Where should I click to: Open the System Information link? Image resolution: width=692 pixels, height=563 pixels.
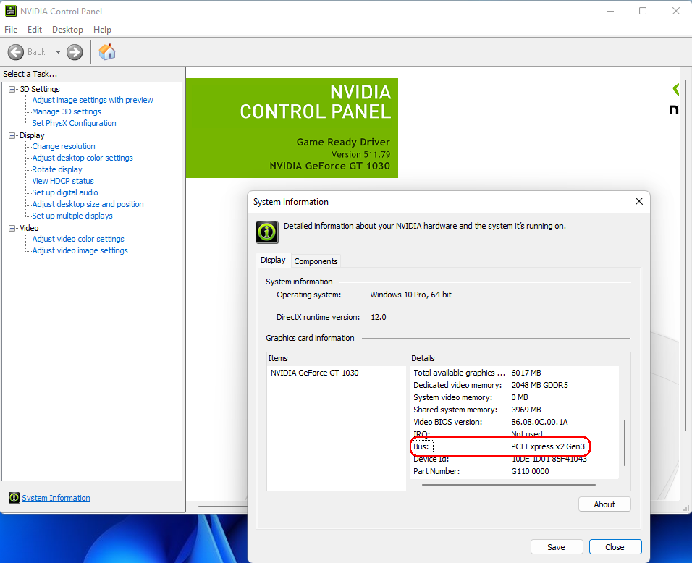pos(56,498)
